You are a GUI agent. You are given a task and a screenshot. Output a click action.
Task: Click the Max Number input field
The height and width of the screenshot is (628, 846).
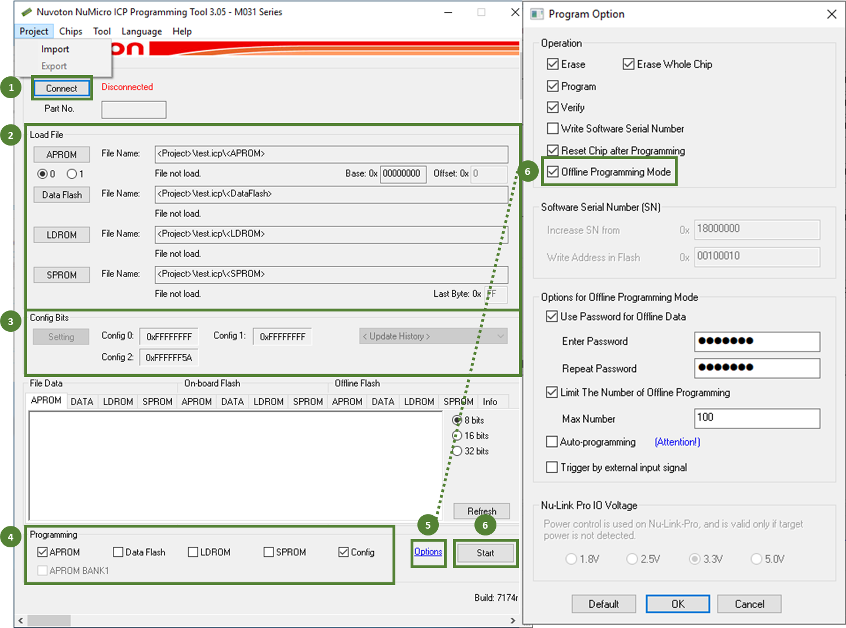pos(757,418)
